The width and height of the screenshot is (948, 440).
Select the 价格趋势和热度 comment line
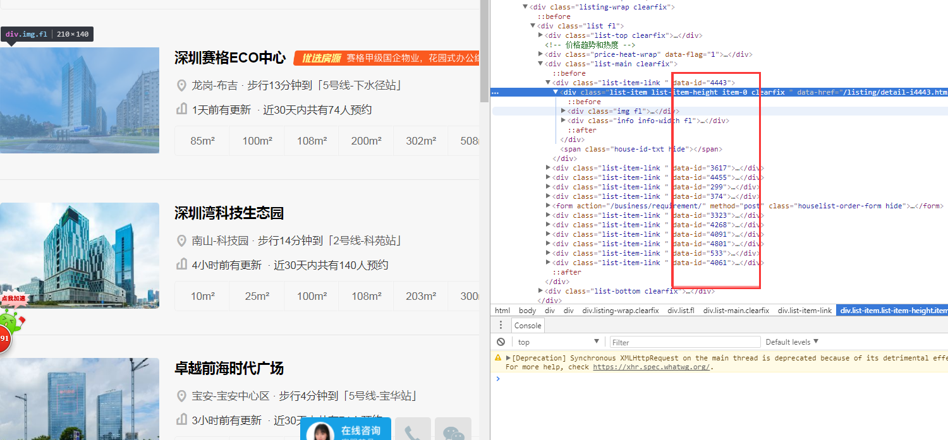(x=590, y=45)
